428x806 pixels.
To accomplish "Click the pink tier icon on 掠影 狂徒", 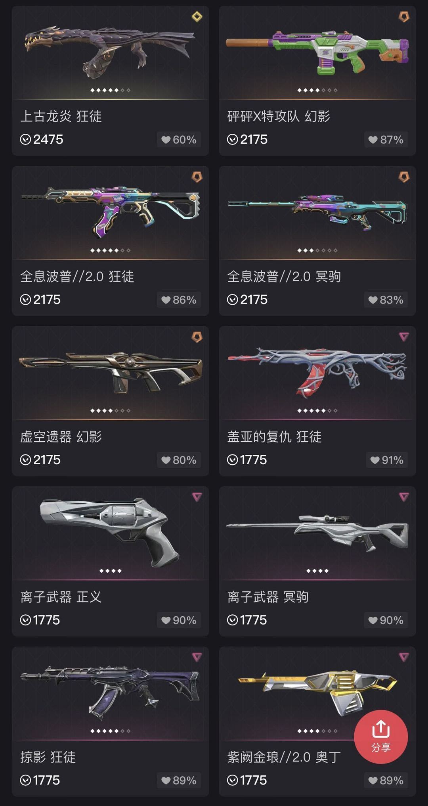I will coord(197,657).
